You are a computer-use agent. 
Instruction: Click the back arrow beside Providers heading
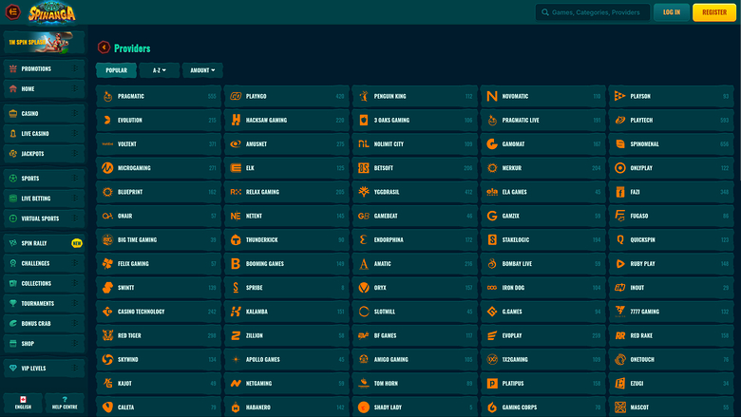[x=104, y=47]
